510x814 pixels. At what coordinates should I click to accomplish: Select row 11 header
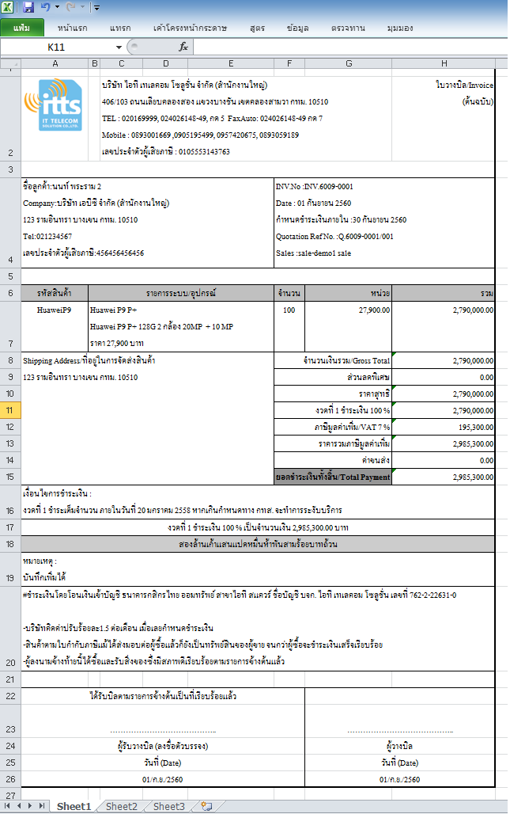tap(10, 410)
